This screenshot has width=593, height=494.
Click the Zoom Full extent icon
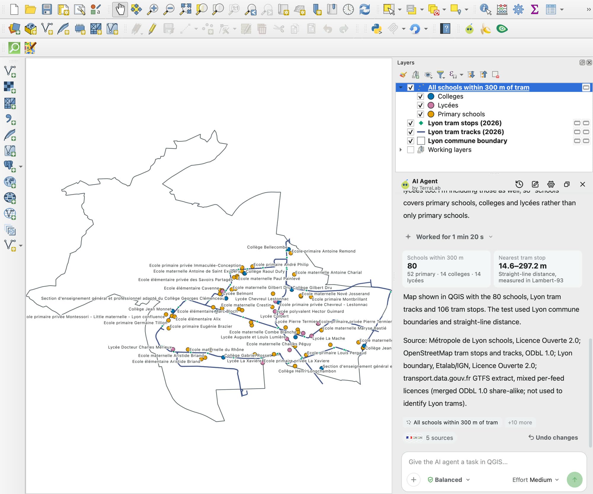pyautogui.click(x=186, y=9)
